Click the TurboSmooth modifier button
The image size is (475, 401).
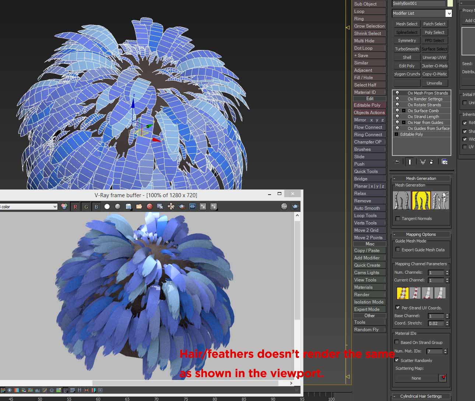pyautogui.click(x=407, y=49)
